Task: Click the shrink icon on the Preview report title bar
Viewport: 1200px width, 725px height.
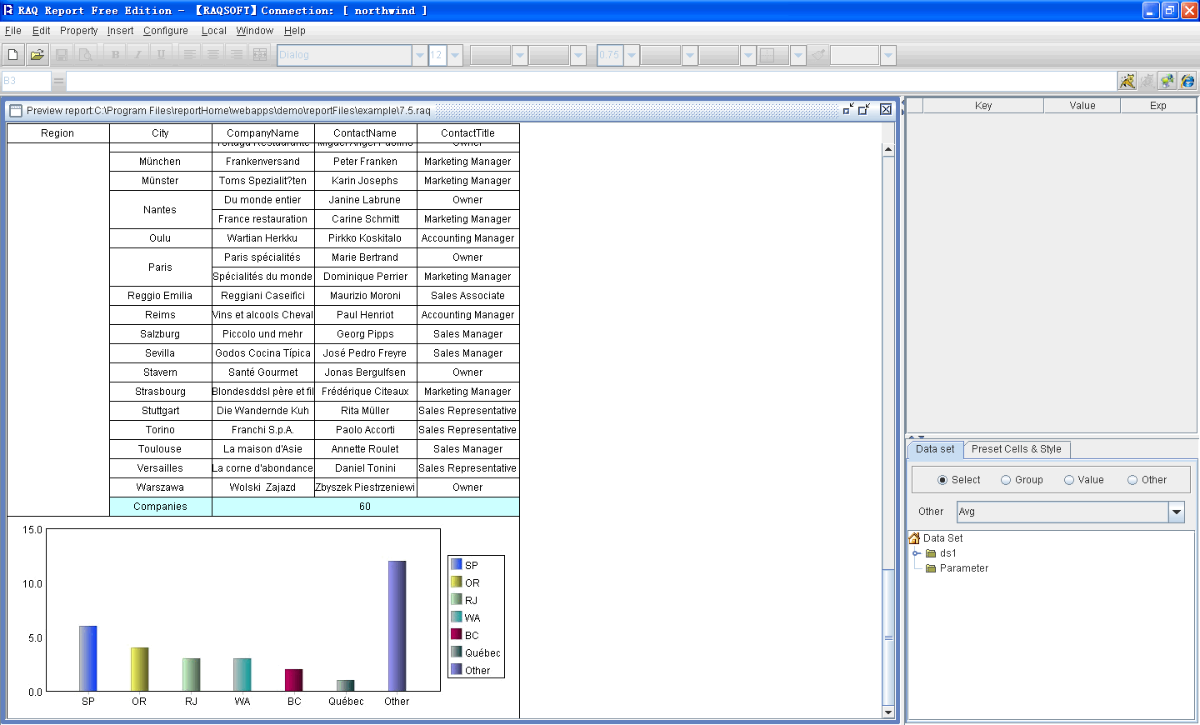Action: (x=848, y=109)
